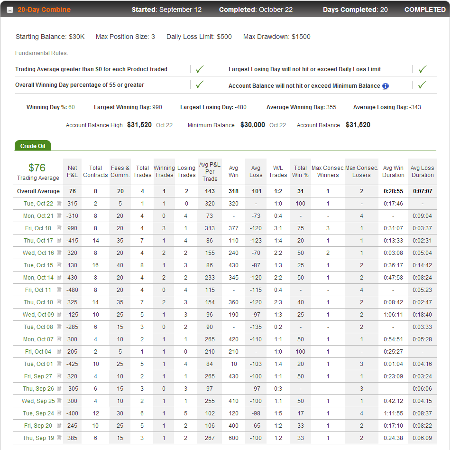This screenshot has height=450, width=451.
Task: Open note icon for Tue, Oct 01
Action: click(x=59, y=364)
